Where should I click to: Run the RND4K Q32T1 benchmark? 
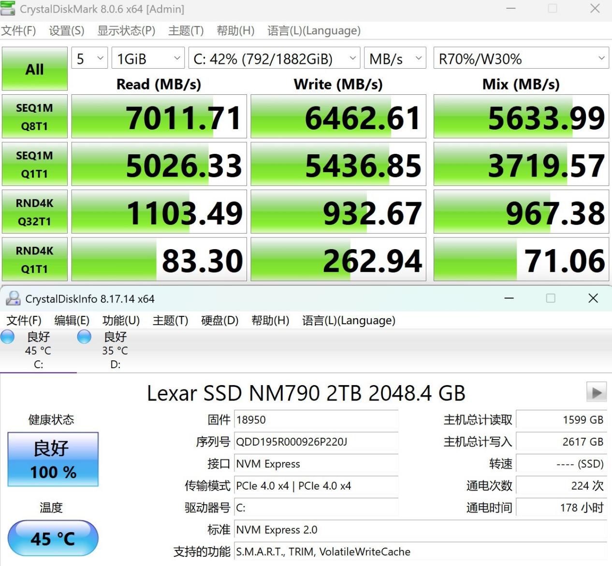point(34,212)
